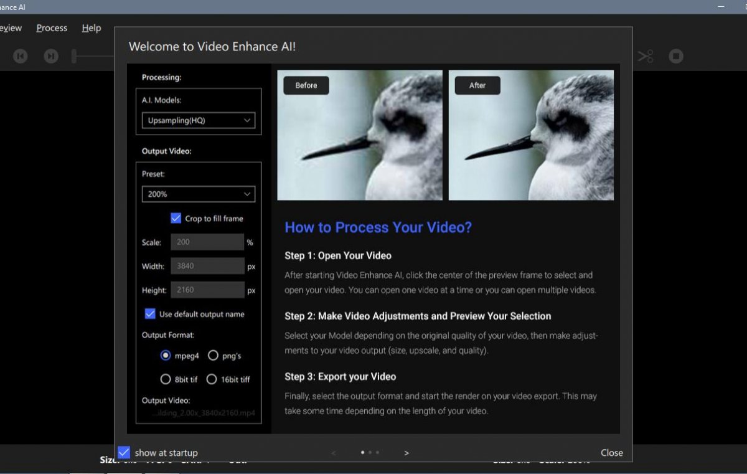Expand the A.I. Models dropdown showing Upsampling(HQ)
Image resolution: width=747 pixels, height=474 pixels.
199,120
